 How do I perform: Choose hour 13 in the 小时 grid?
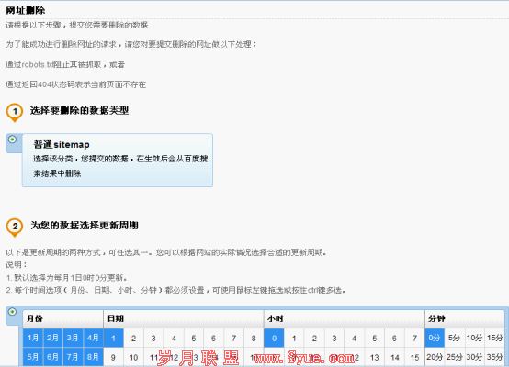(374, 357)
